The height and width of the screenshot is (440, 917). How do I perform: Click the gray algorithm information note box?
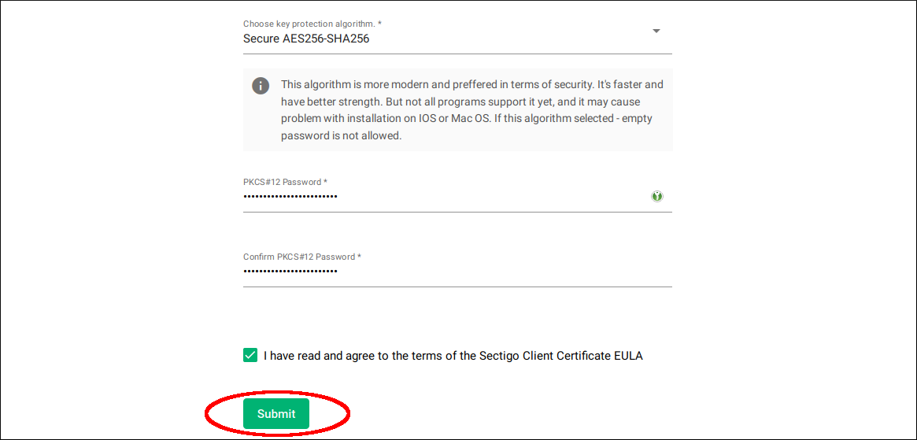pyautogui.click(x=458, y=109)
